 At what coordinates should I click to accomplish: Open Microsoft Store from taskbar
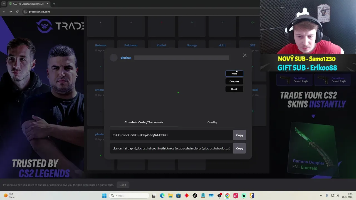tap(178, 196)
